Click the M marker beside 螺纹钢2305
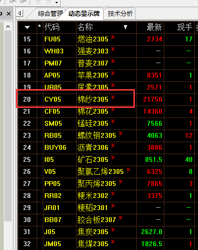198x250 pixels. click(120, 133)
